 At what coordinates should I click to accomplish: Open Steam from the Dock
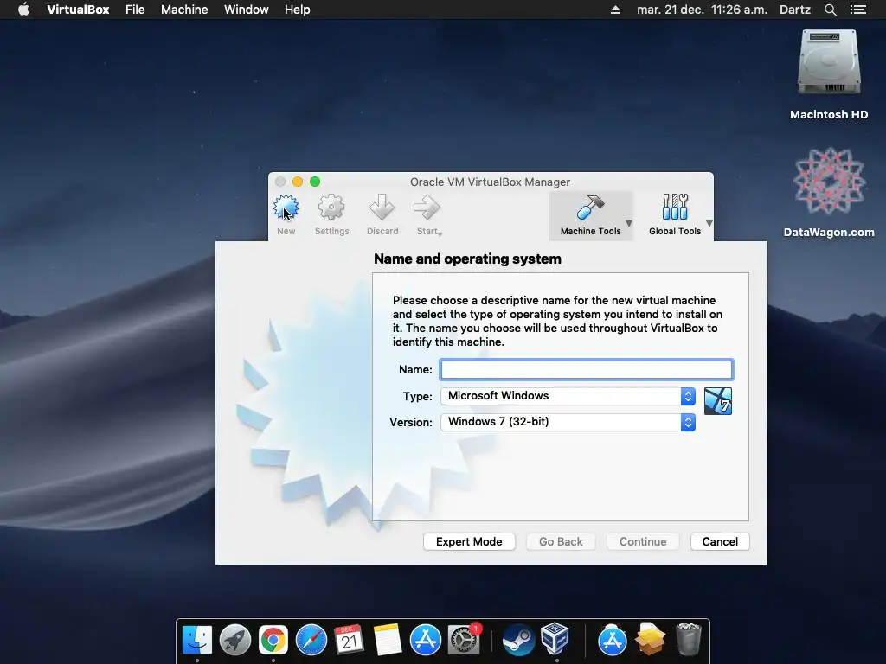coord(518,640)
